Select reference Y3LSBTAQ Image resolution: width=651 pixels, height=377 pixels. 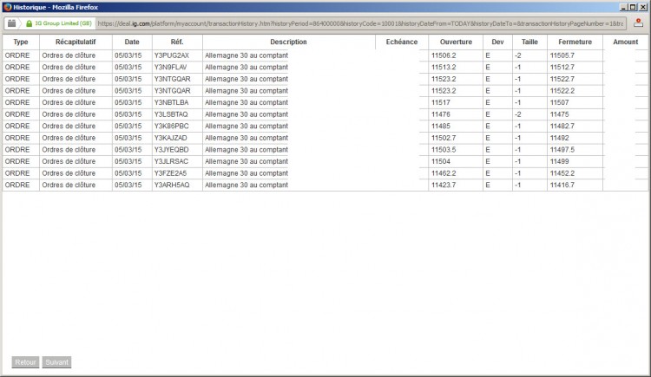pos(171,114)
